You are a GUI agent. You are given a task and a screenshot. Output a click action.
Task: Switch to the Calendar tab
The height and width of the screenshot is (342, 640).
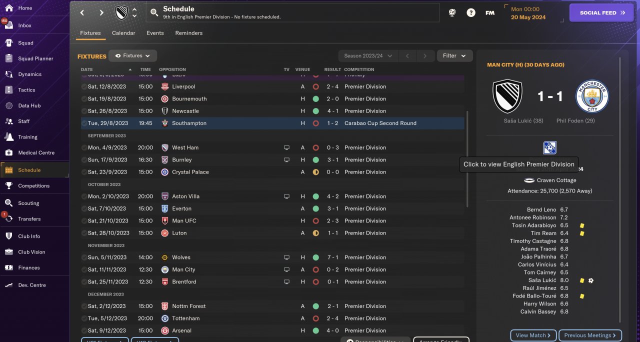point(123,33)
